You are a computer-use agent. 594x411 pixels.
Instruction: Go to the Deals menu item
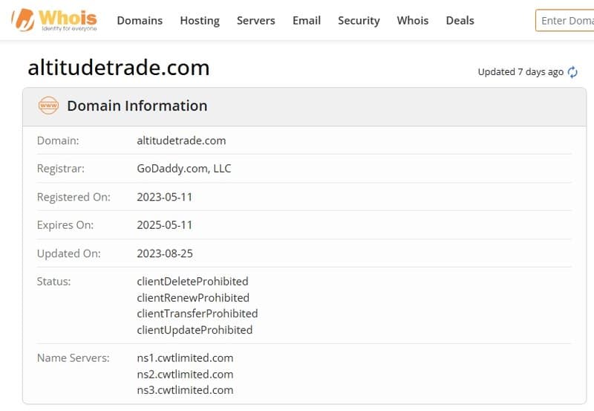[x=460, y=21]
